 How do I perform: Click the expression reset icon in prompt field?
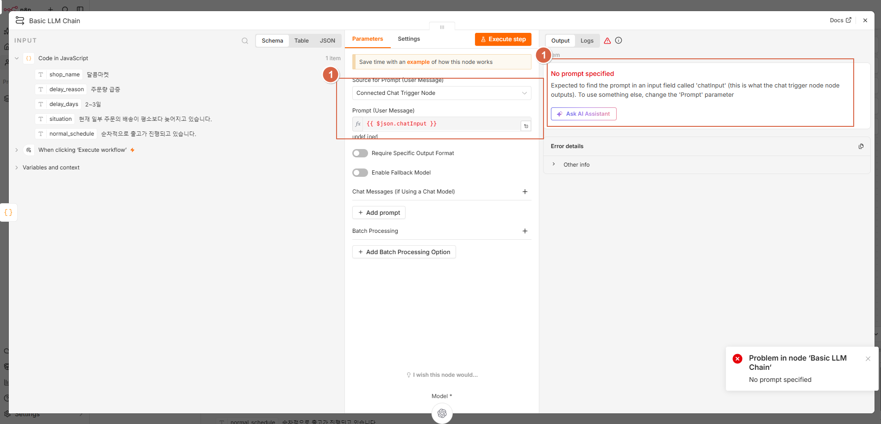tap(526, 126)
